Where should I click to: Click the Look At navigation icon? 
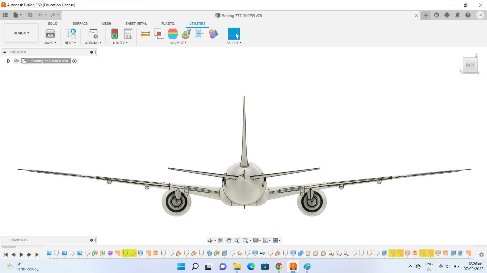click(221, 241)
